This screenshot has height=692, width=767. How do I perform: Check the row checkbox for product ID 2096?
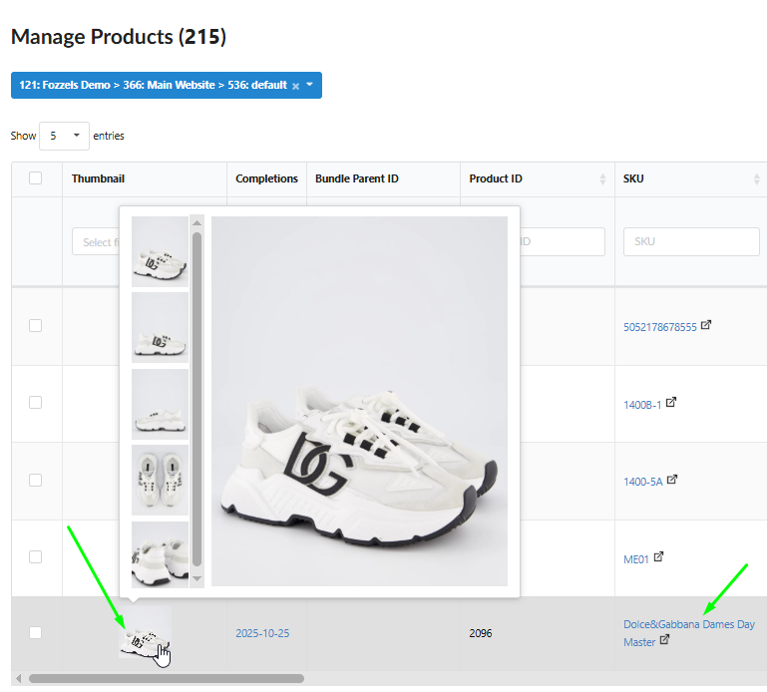(35, 633)
